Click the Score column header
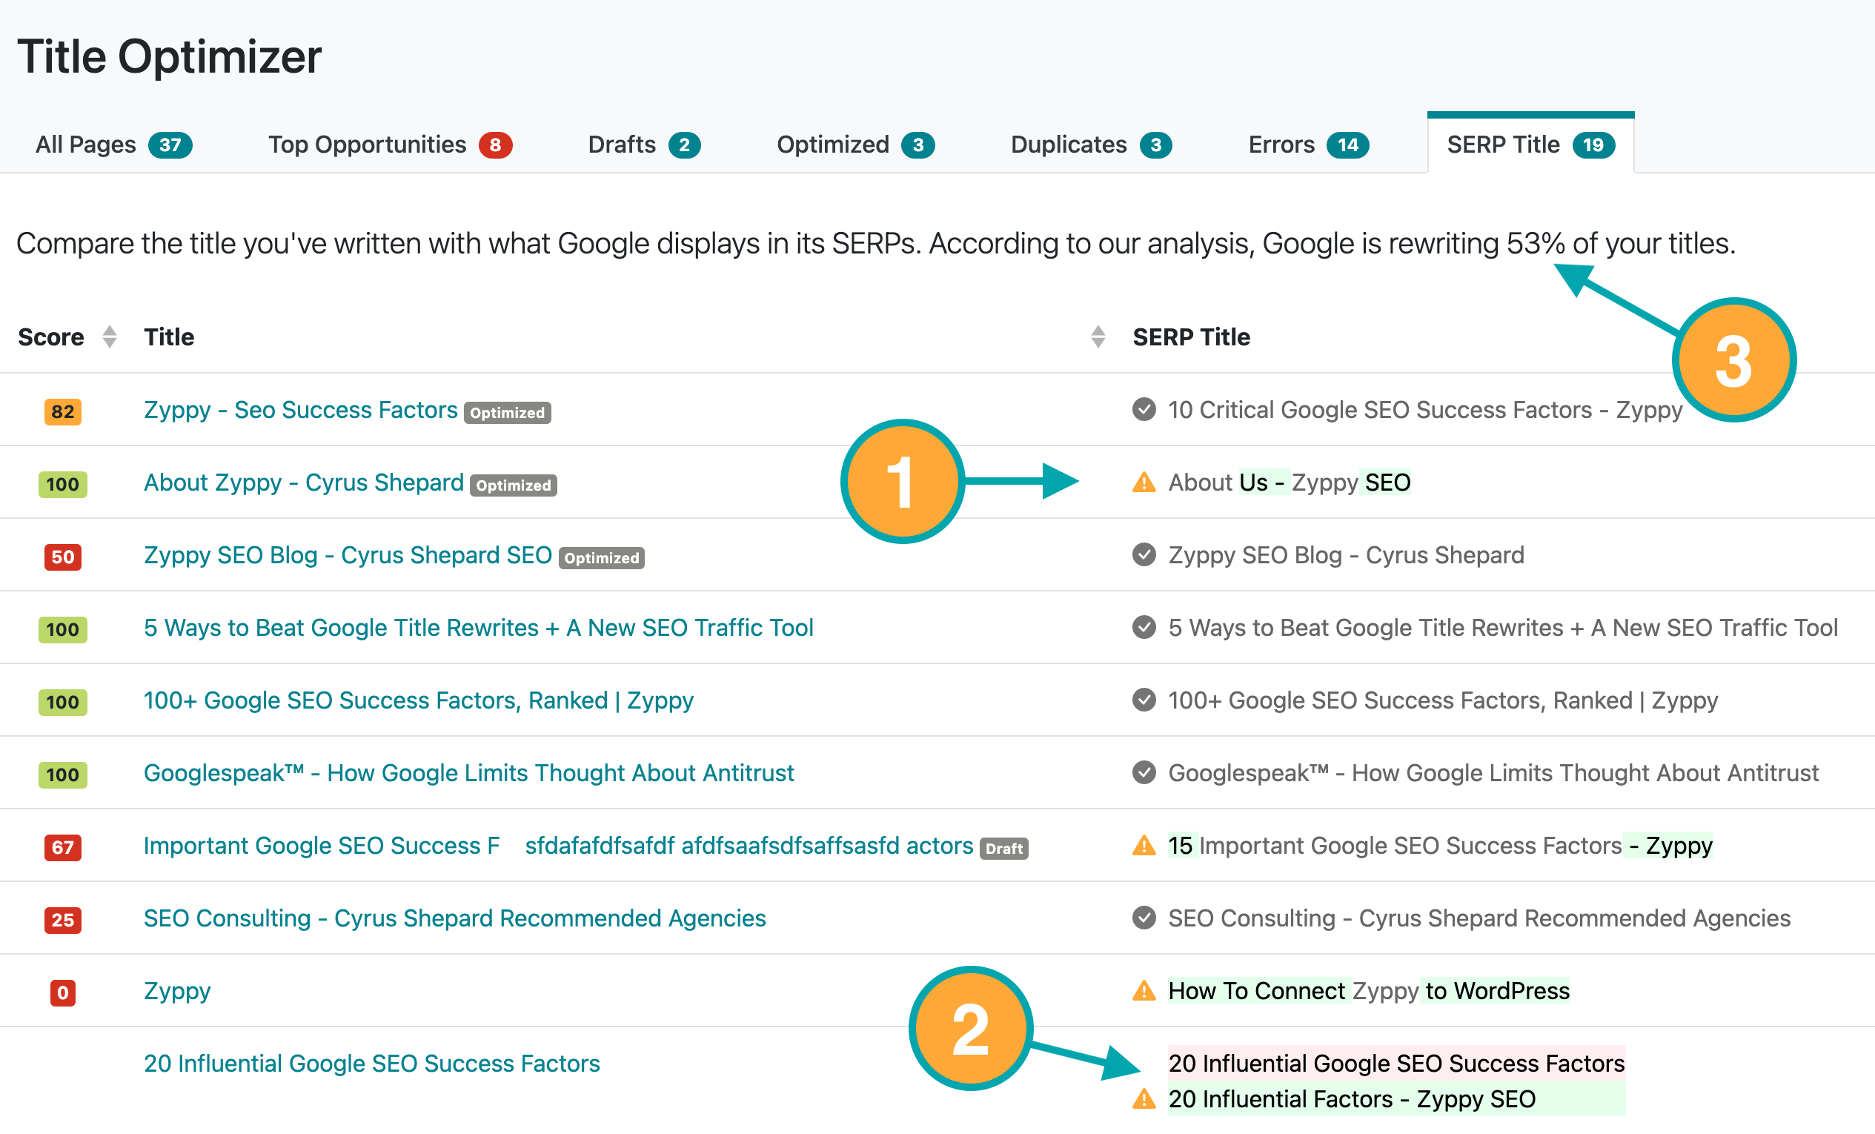This screenshot has height=1134, width=1875. pyautogui.click(x=51, y=336)
